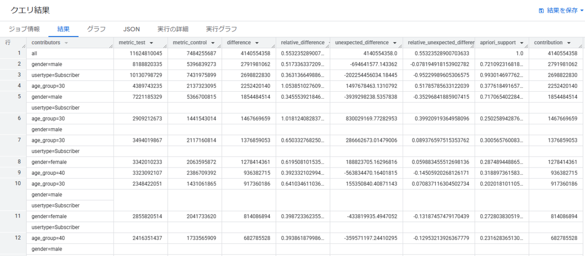This screenshot has height=256, width=585.
Task: Select value -0.078194918153902782
Action: [440, 64]
